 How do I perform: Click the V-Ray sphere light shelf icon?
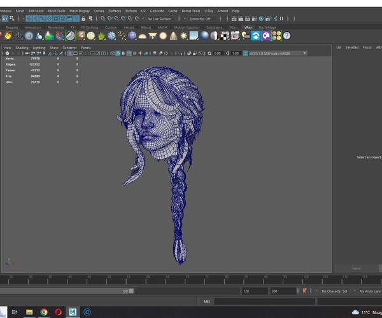tap(163, 36)
